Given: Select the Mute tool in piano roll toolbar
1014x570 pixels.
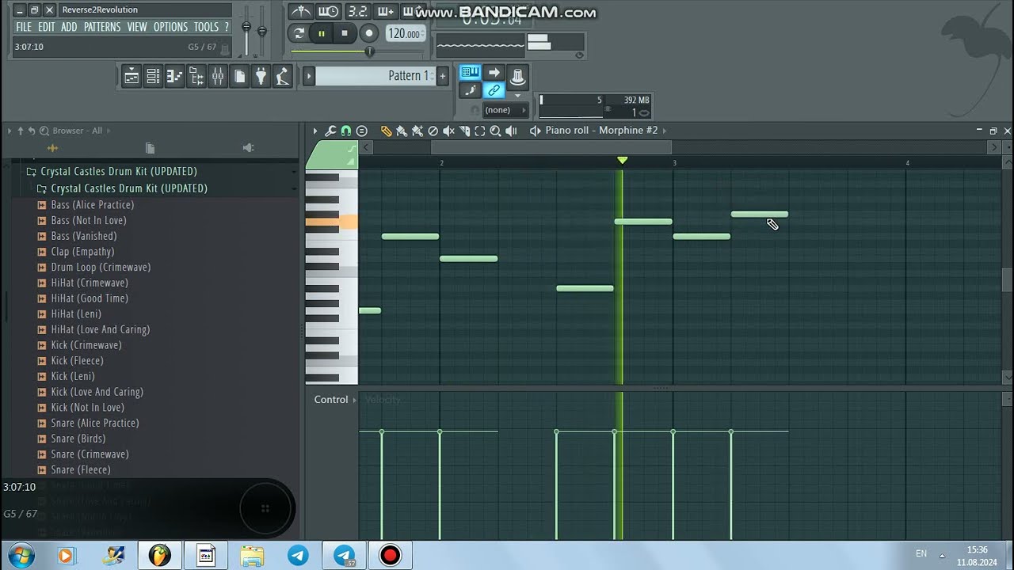Looking at the screenshot, I should pos(448,131).
